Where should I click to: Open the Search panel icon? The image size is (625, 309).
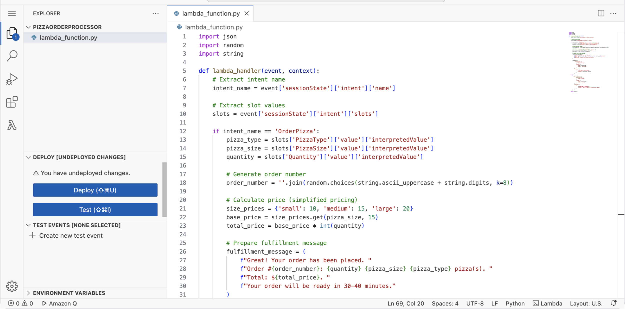[x=12, y=56]
